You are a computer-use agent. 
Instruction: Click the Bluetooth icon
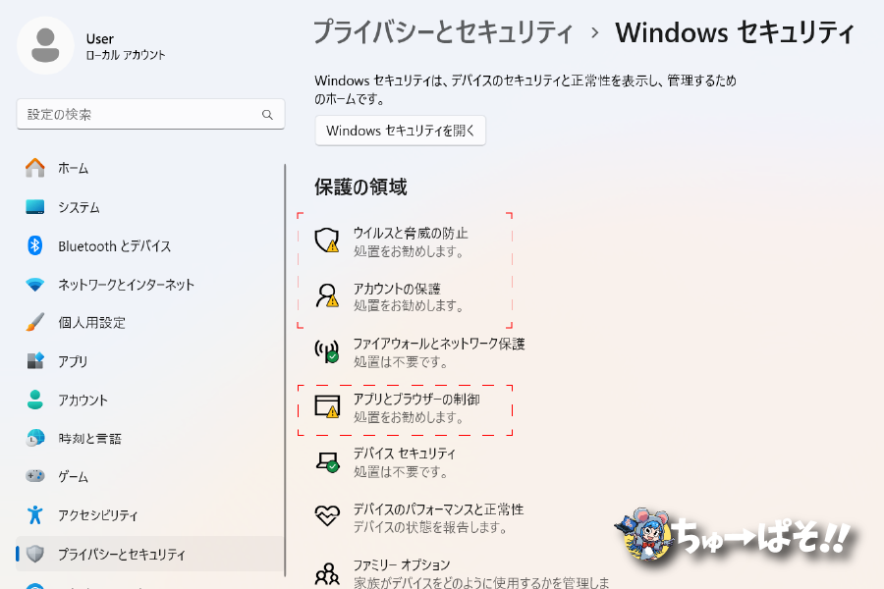click(x=35, y=245)
